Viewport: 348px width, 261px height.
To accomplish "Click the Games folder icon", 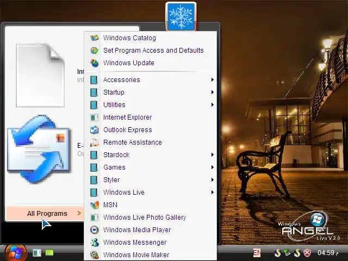I will 94,167.
